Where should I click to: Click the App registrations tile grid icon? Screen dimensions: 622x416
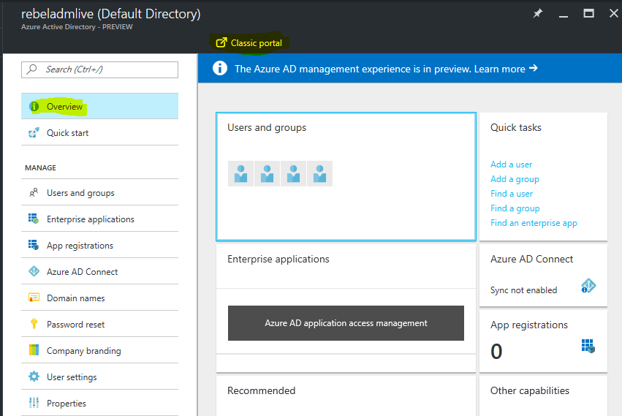click(x=588, y=346)
